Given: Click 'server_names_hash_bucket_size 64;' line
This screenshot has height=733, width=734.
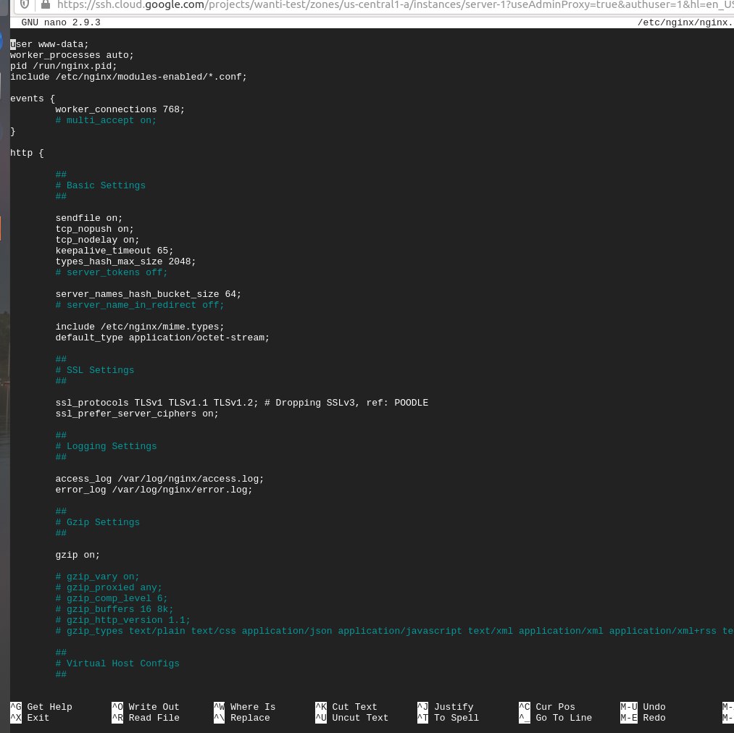Looking at the screenshot, I should click(148, 294).
